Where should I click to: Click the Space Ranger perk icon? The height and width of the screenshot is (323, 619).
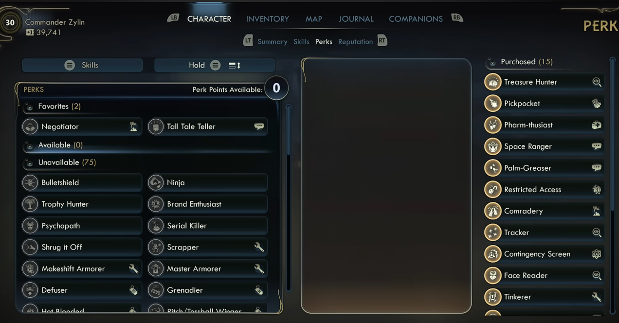[x=492, y=146]
